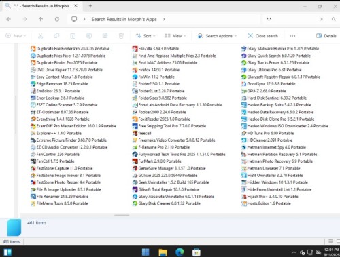Select the EmEditor 25.3.1 Portable icon
340x257 pixels.
[x=33, y=91]
